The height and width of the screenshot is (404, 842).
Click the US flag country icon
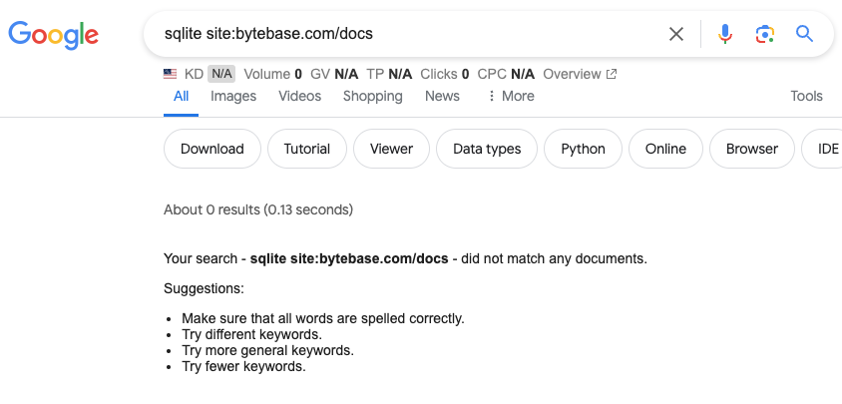coord(171,74)
